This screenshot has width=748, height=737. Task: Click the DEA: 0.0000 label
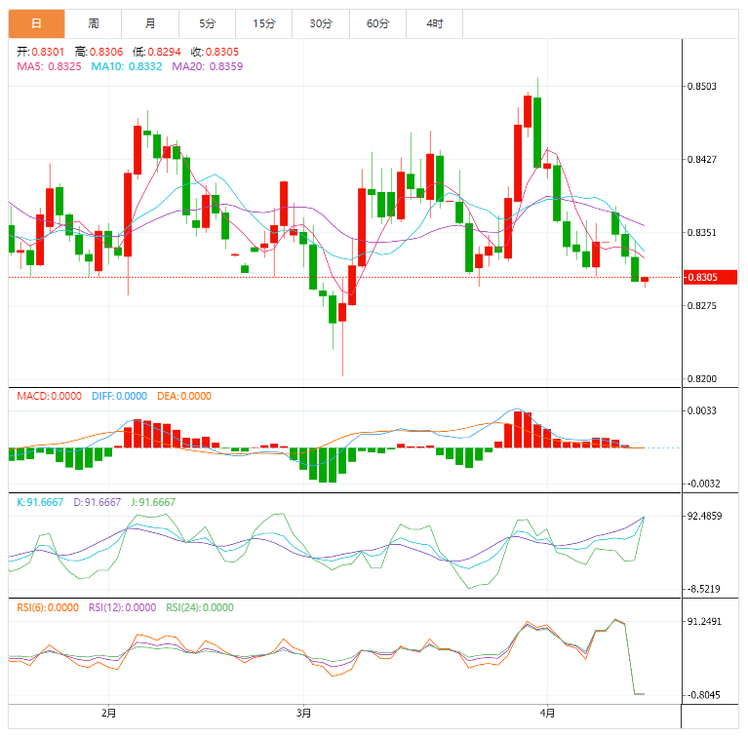(x=183, y=396)
